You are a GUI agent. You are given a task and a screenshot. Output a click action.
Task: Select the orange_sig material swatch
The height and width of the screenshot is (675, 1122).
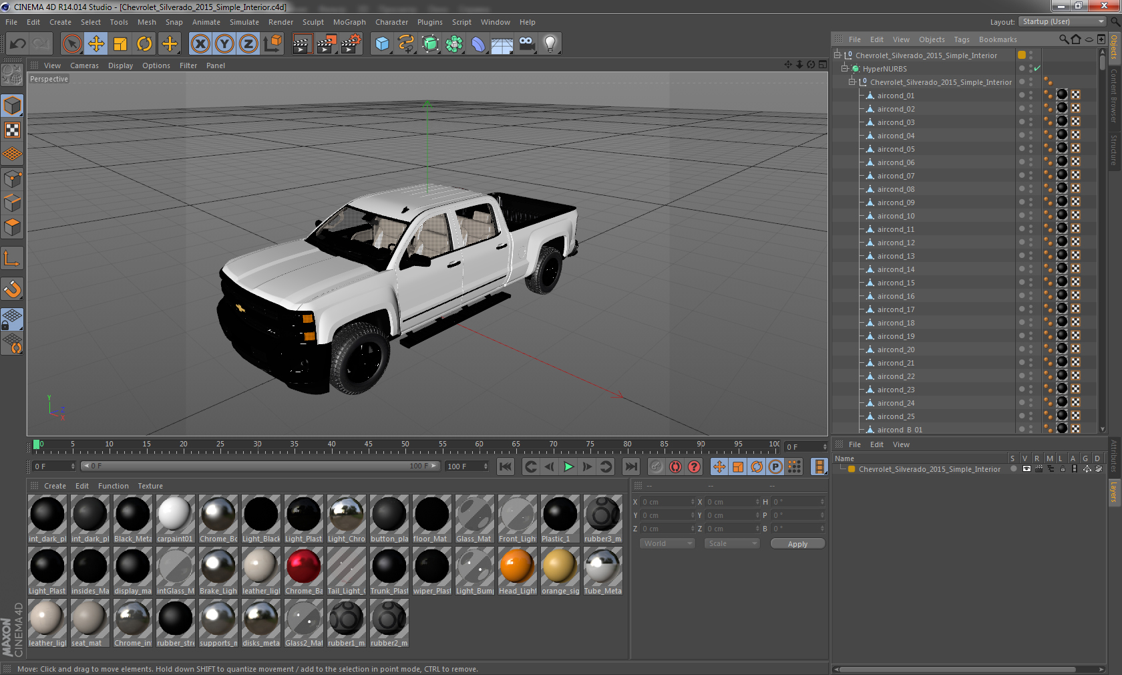560,571
